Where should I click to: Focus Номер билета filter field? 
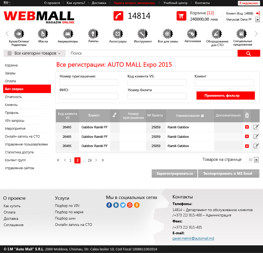(x=157, y=96)
